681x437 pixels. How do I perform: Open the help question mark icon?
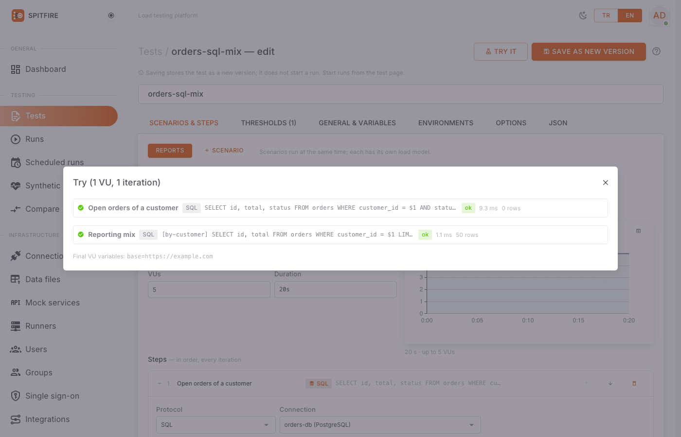657,51
